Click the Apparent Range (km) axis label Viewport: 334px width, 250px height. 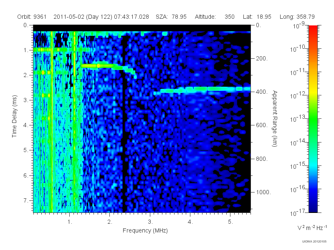tap(275, 118)
